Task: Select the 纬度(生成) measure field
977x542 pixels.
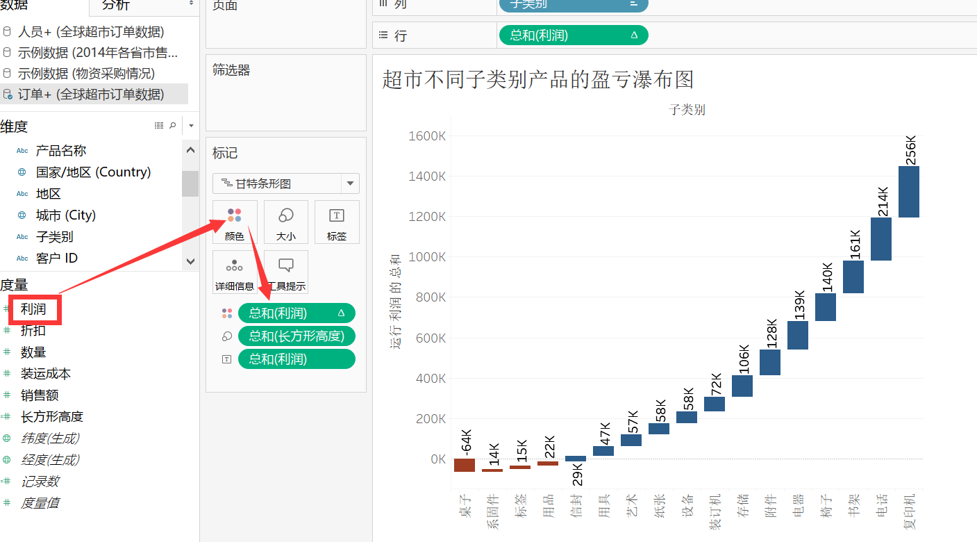Action: pyautogui.click(x=50, y=438)
